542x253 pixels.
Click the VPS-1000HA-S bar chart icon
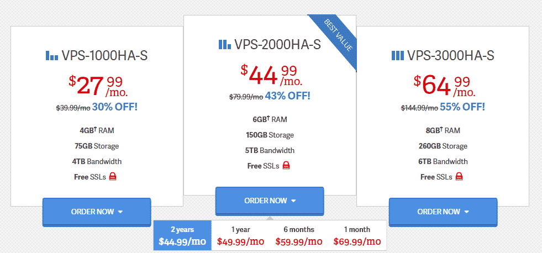[51, 55]
